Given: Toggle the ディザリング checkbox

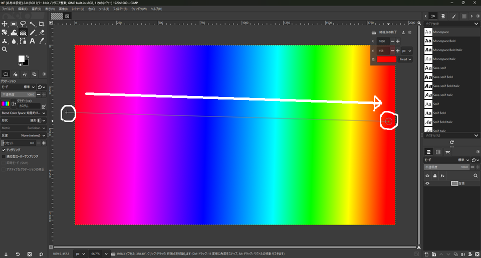Looking at the screenshot, I should click(x=4, y=149).
